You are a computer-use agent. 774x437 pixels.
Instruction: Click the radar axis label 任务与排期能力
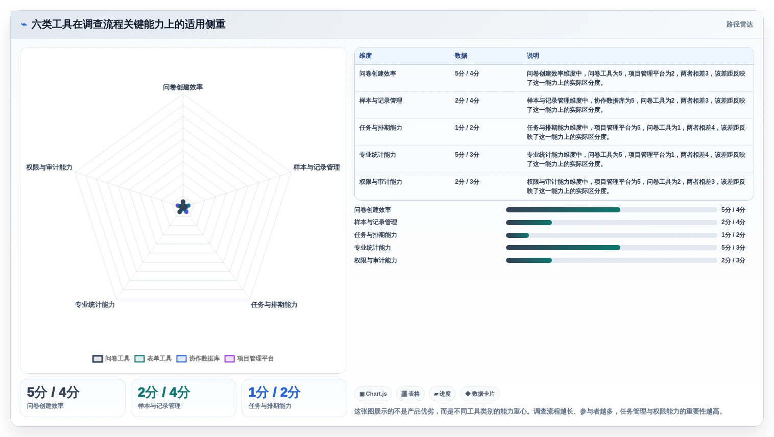[x=274, y=305]
